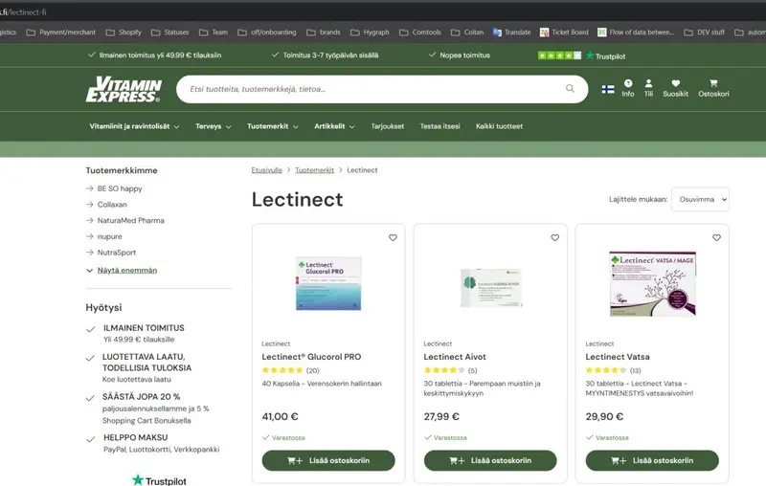766x486 pixels.
Task: Click Glucorol PRO star rating (20)
Action: [x=291, y=370]
